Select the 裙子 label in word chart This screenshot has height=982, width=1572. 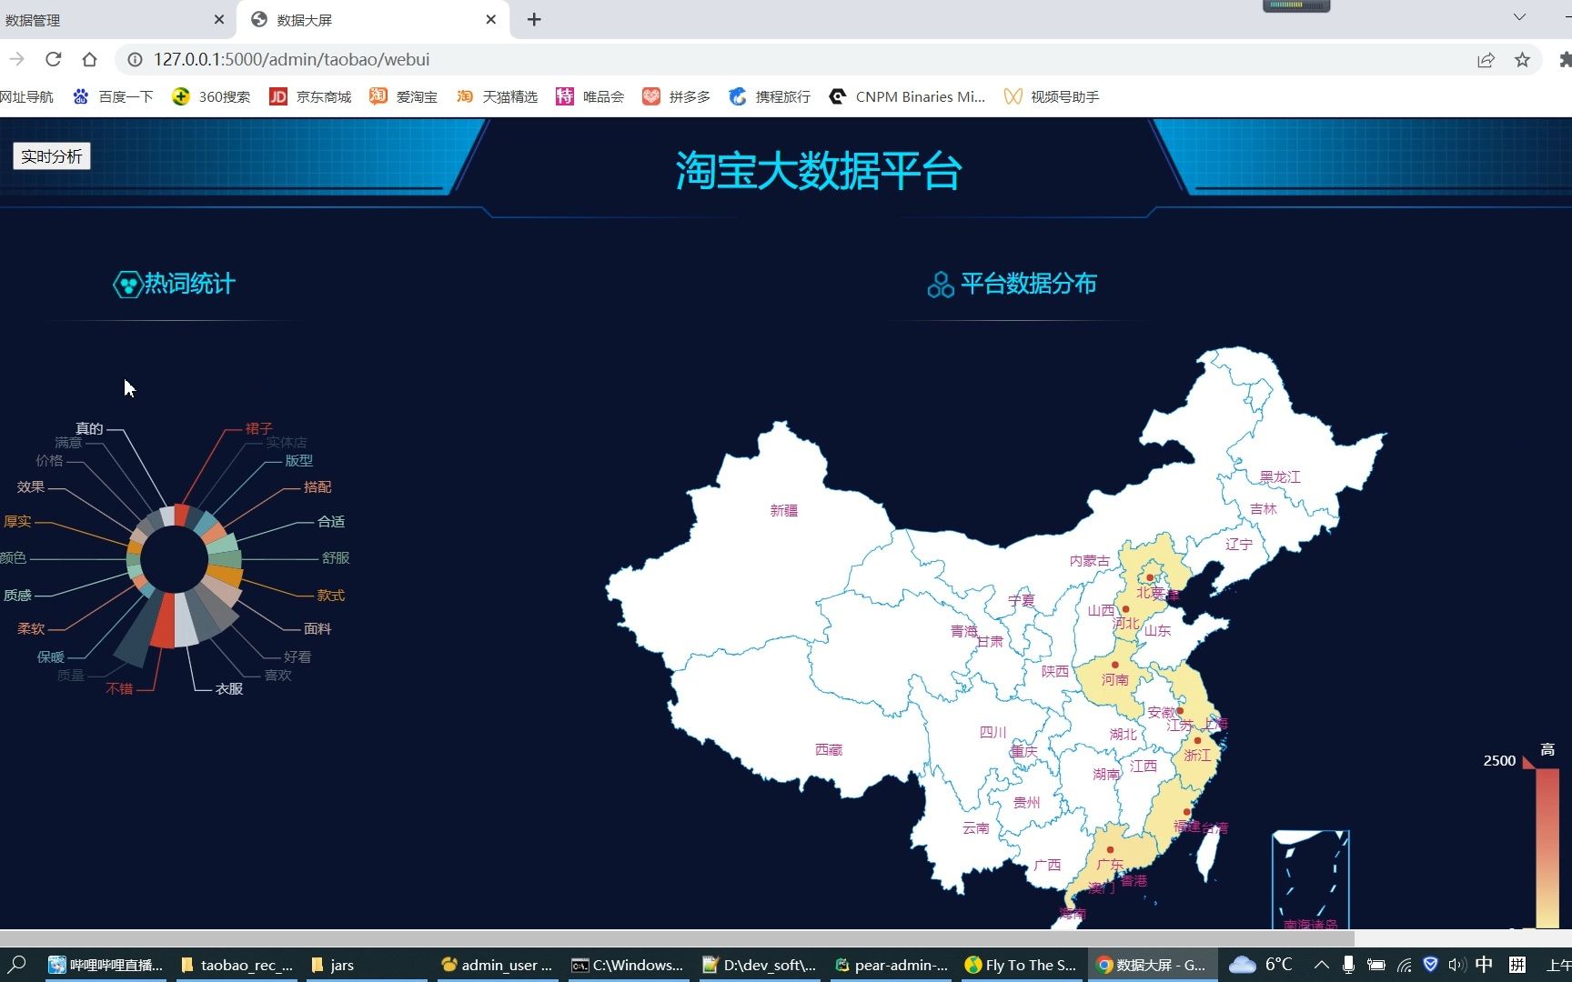(x=258, y=428)
